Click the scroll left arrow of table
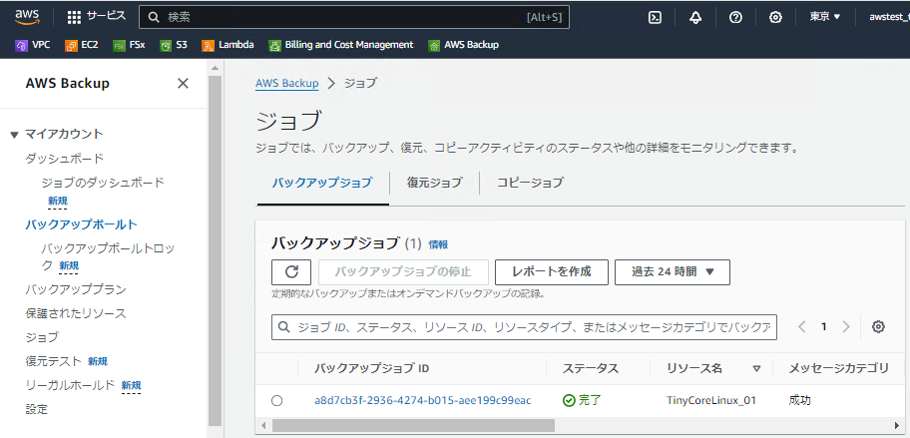 pyautogui.click(x=261, y=425)
